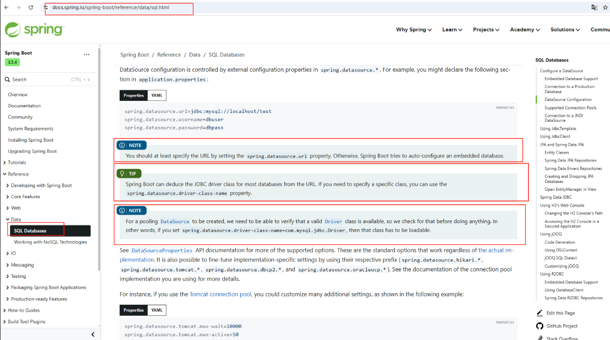Open the Spring Boot three-dots menu
This screenshot has height=340, width=610.
point(86,55)
